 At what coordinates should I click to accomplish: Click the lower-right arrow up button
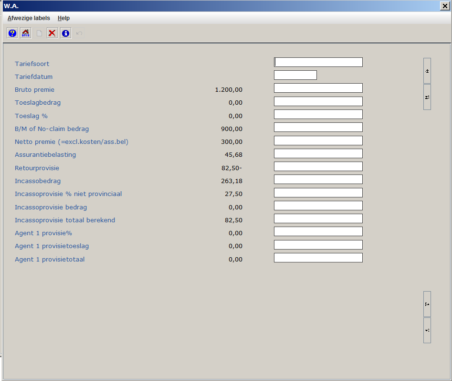427,304
